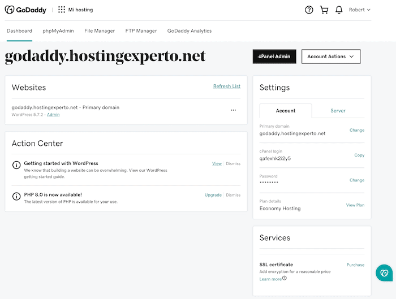Upgrade to PHP 8.0
The width and height of the screenshot is (396, 299).
tap(213, 195)
